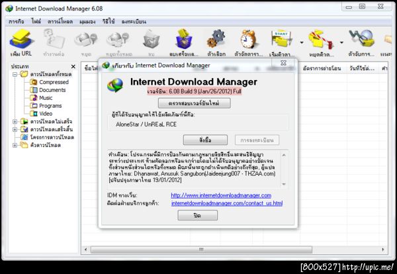Screen dimensions: 397x274
Task: Expand the Queues tree node
Action: coord(15,145)
